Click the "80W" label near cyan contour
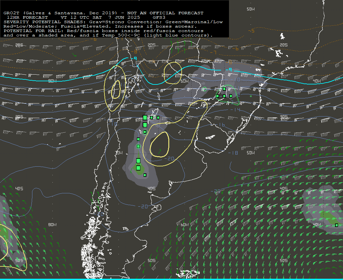Image resolution: width=343 pixels, height=280 pixels. tap(52, 81)
